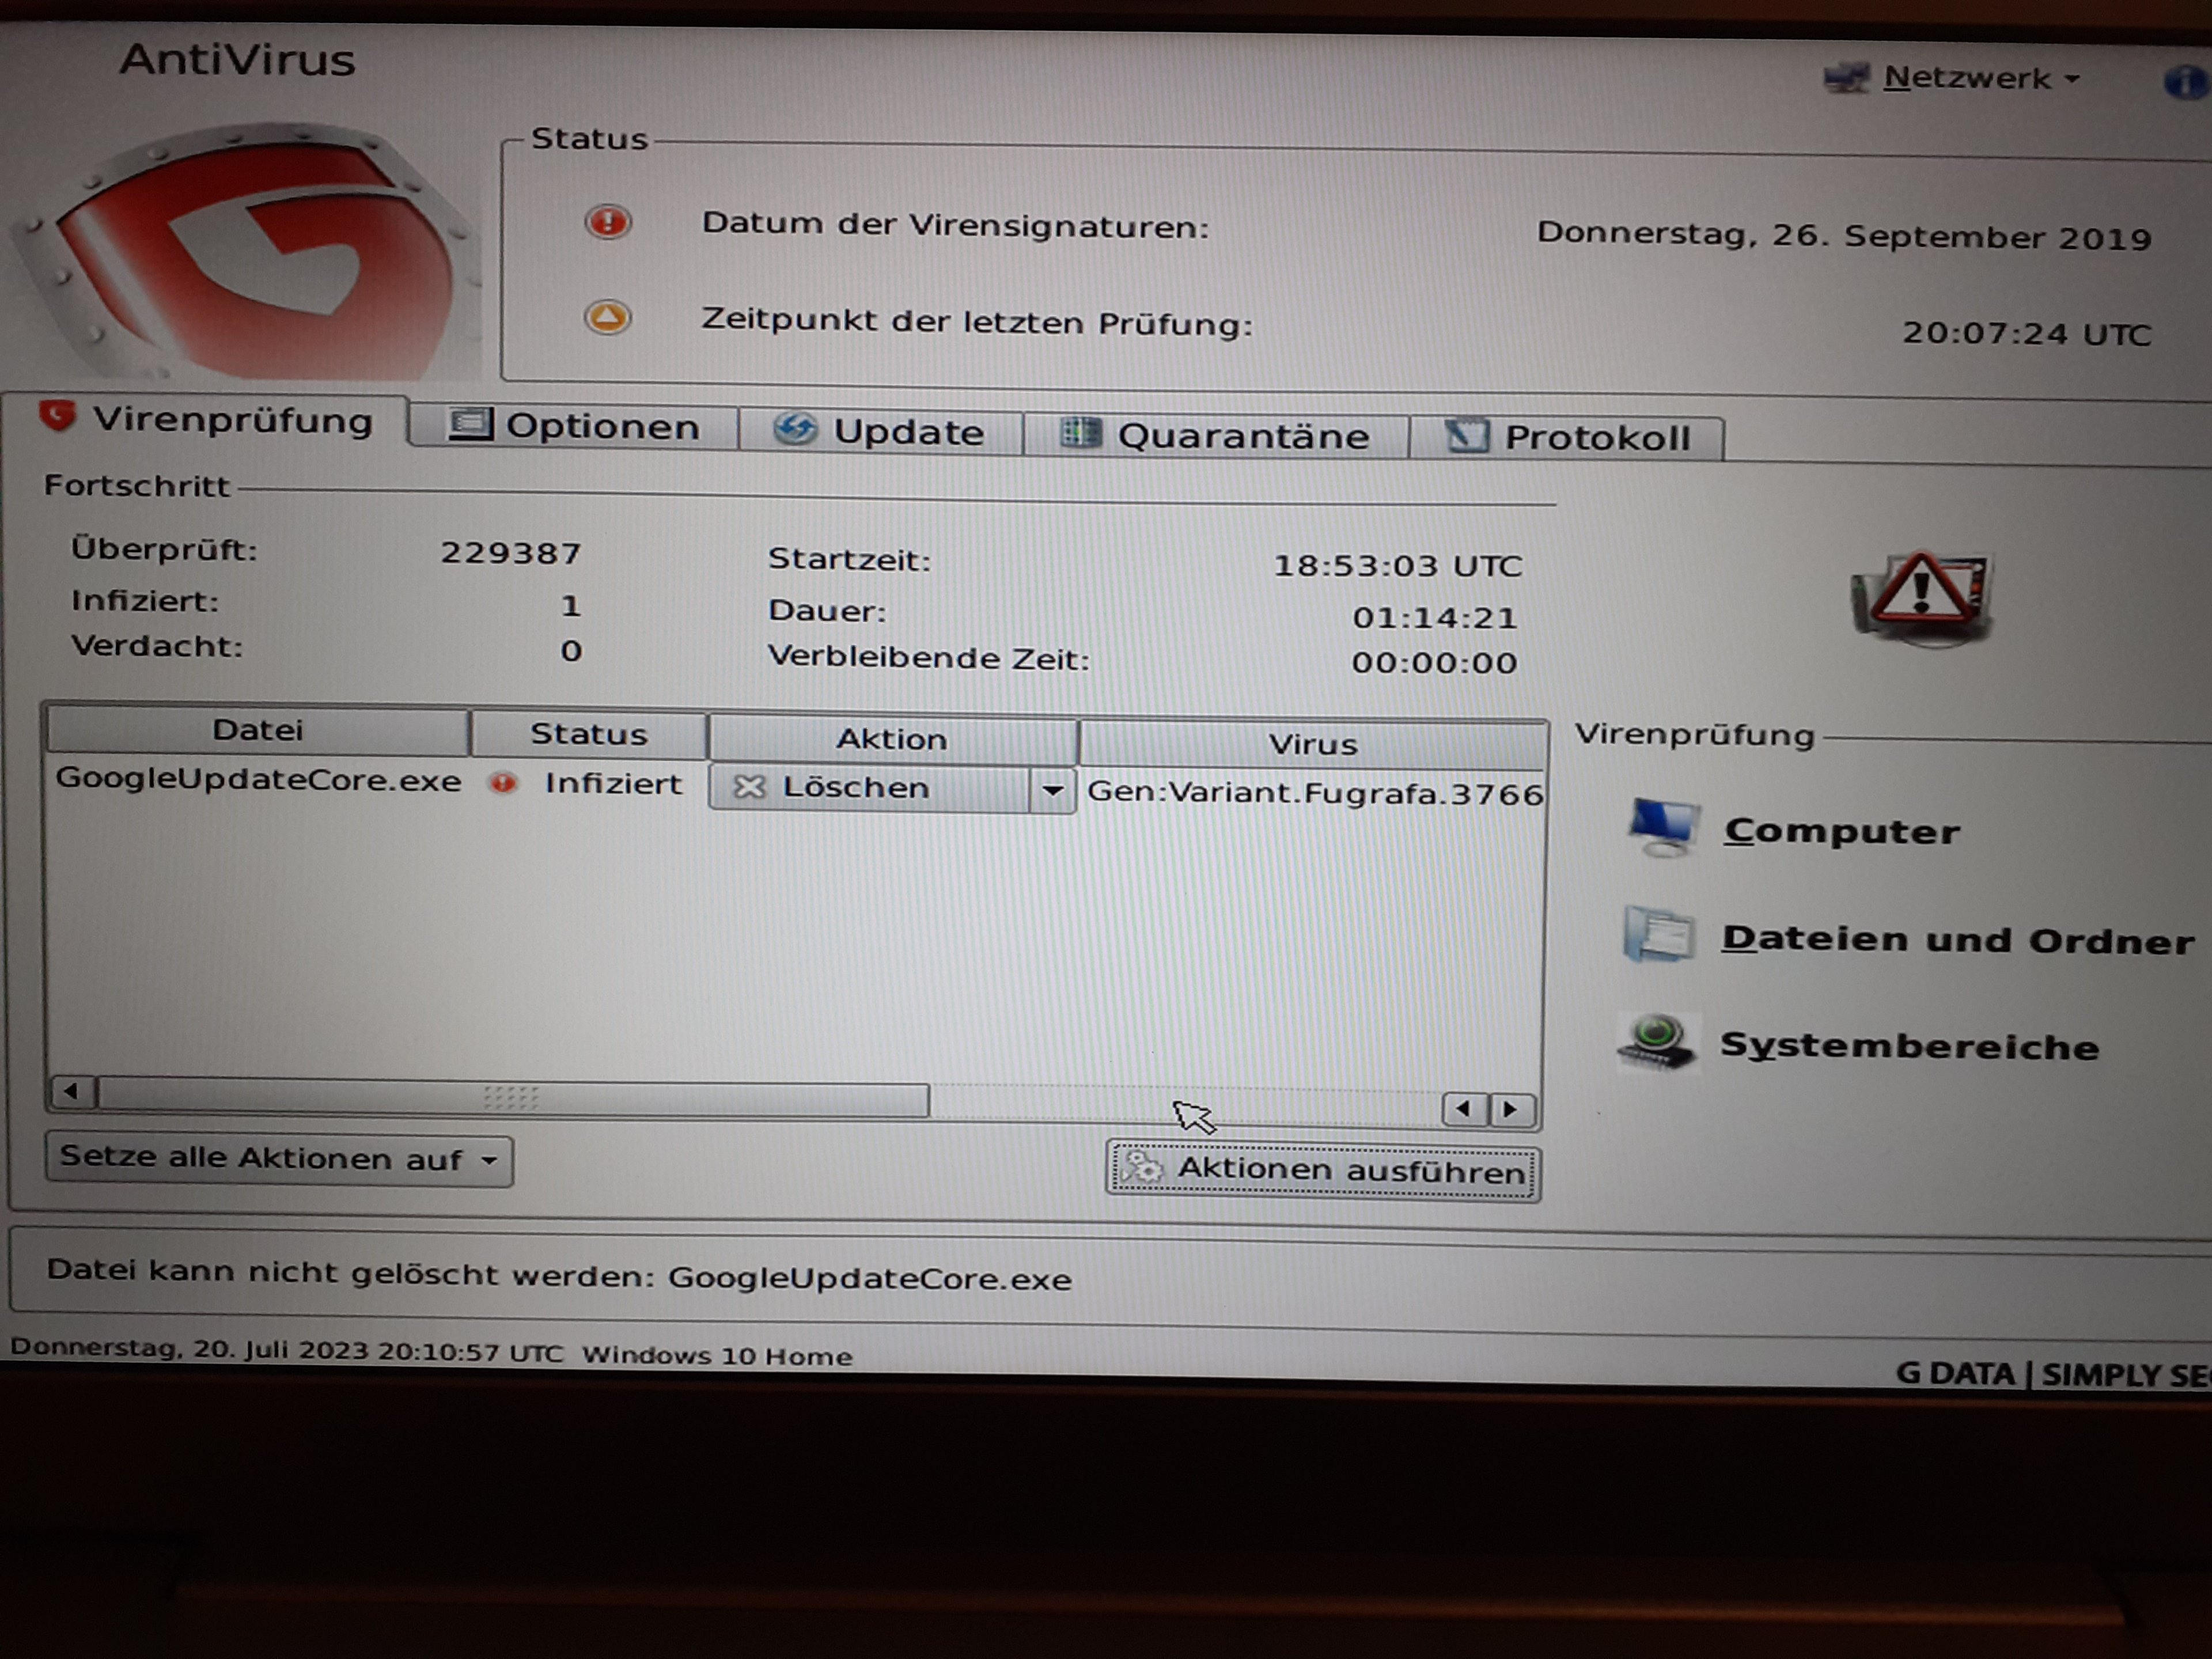Click red alert icon beside Virensignaturen date
The image size is (2212, 1659).
608,221
